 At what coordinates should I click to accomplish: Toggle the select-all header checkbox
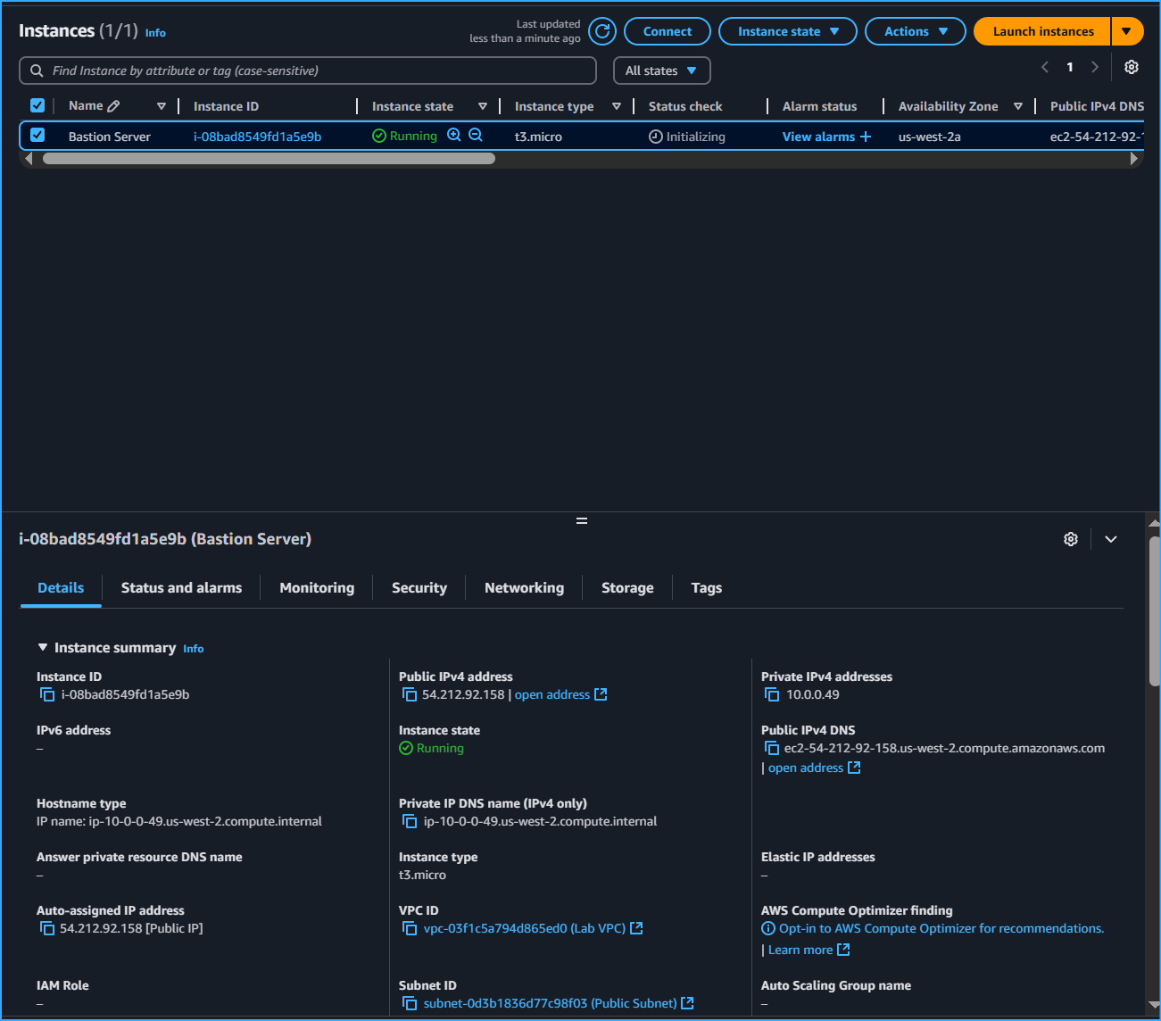tap(37, 105)
